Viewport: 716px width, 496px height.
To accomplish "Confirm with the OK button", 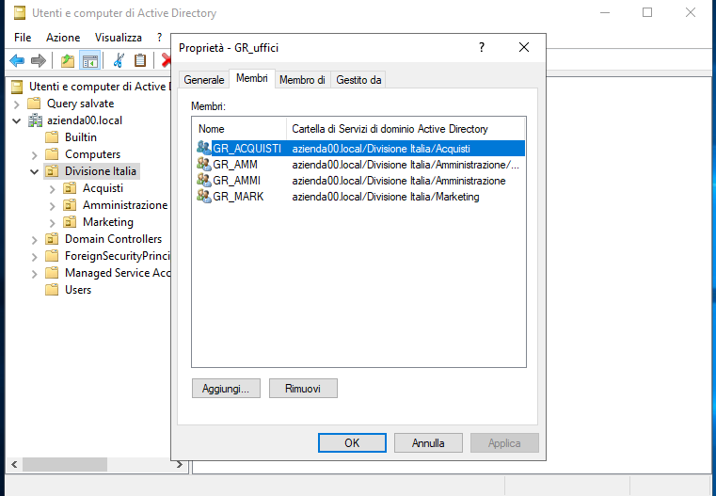I will (x=352, y=442).
